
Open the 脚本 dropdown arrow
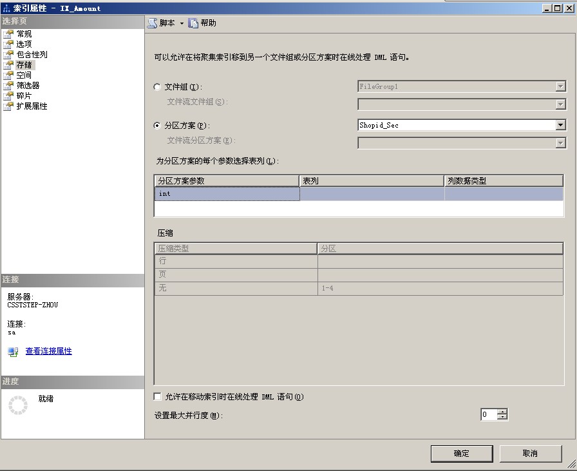(x=181, y=23)
